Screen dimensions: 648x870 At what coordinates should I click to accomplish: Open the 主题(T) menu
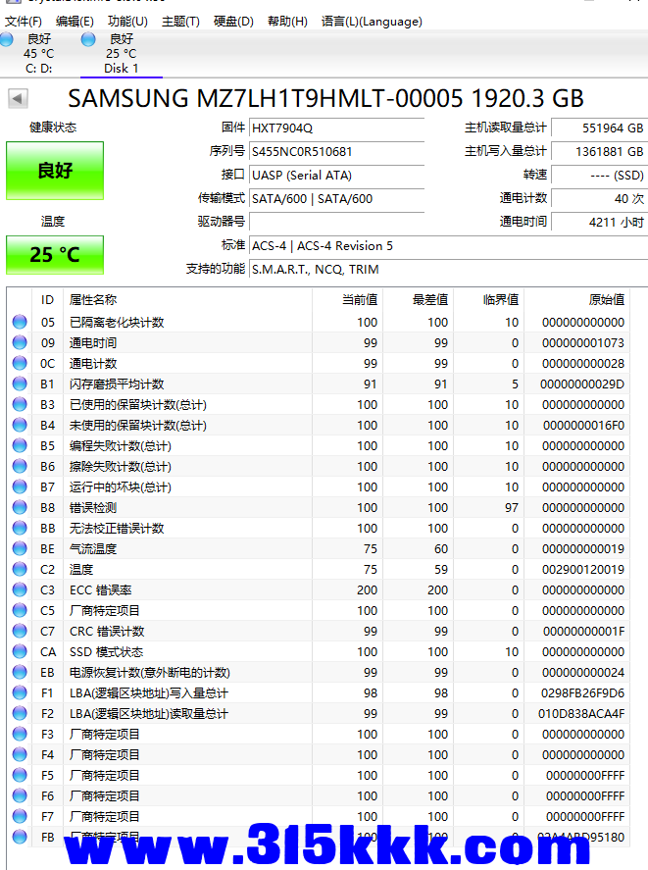180,21
